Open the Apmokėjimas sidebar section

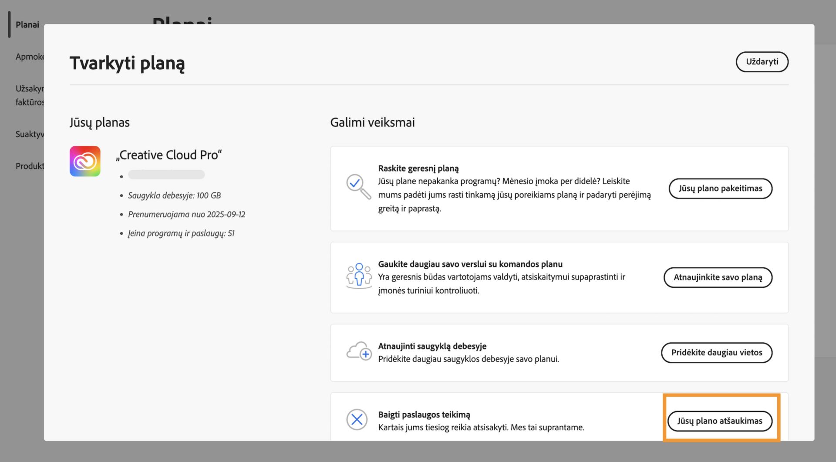tap(29, 57)
